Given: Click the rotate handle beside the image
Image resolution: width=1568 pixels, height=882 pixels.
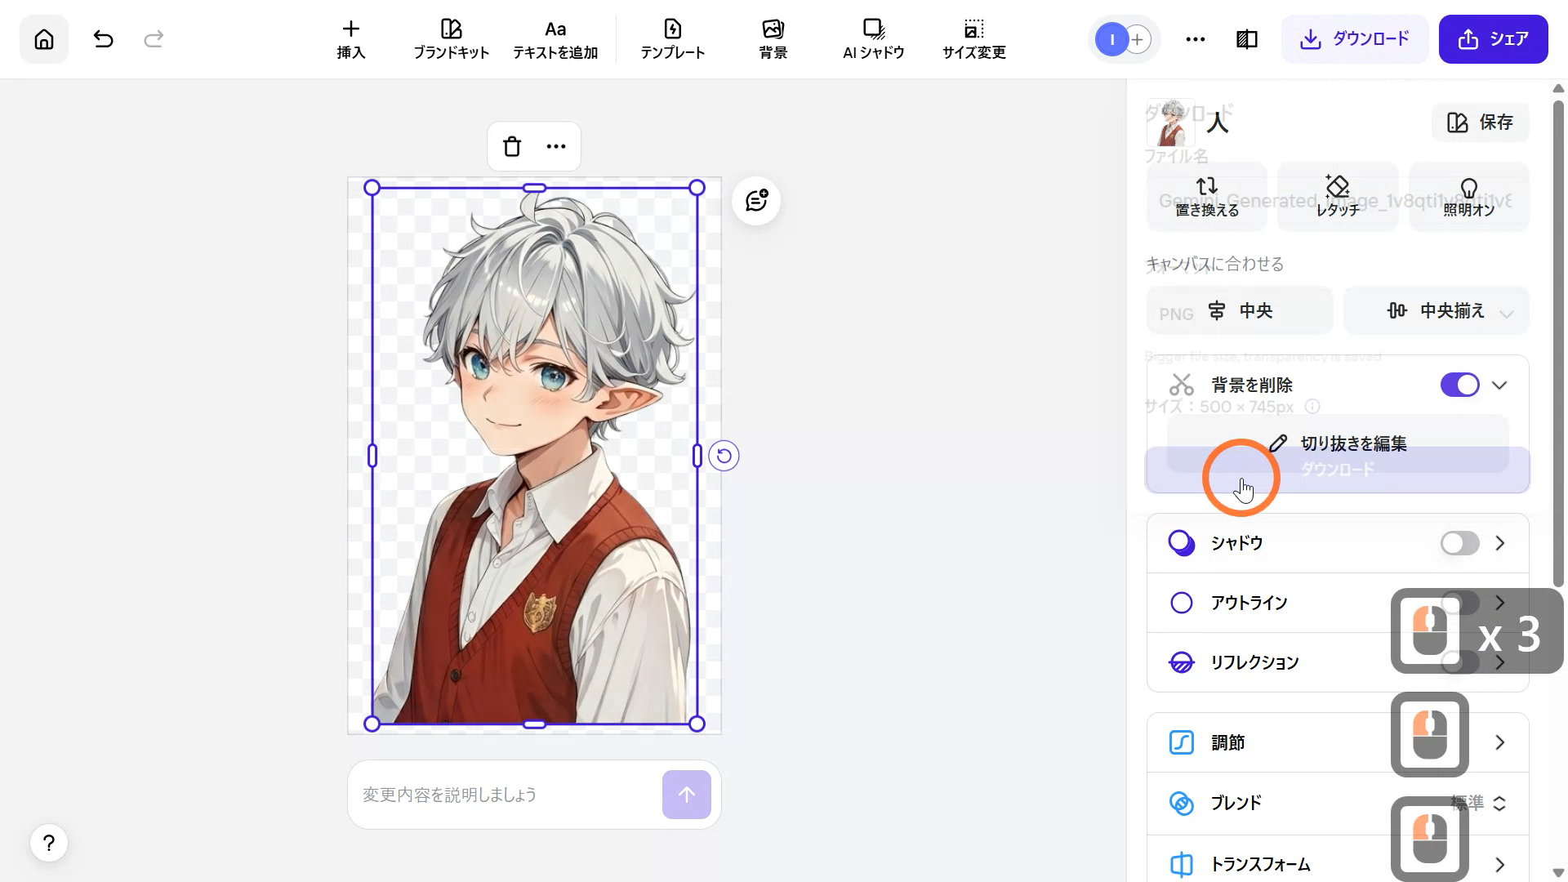Looking at the screenshot, I should coord(724,456).
